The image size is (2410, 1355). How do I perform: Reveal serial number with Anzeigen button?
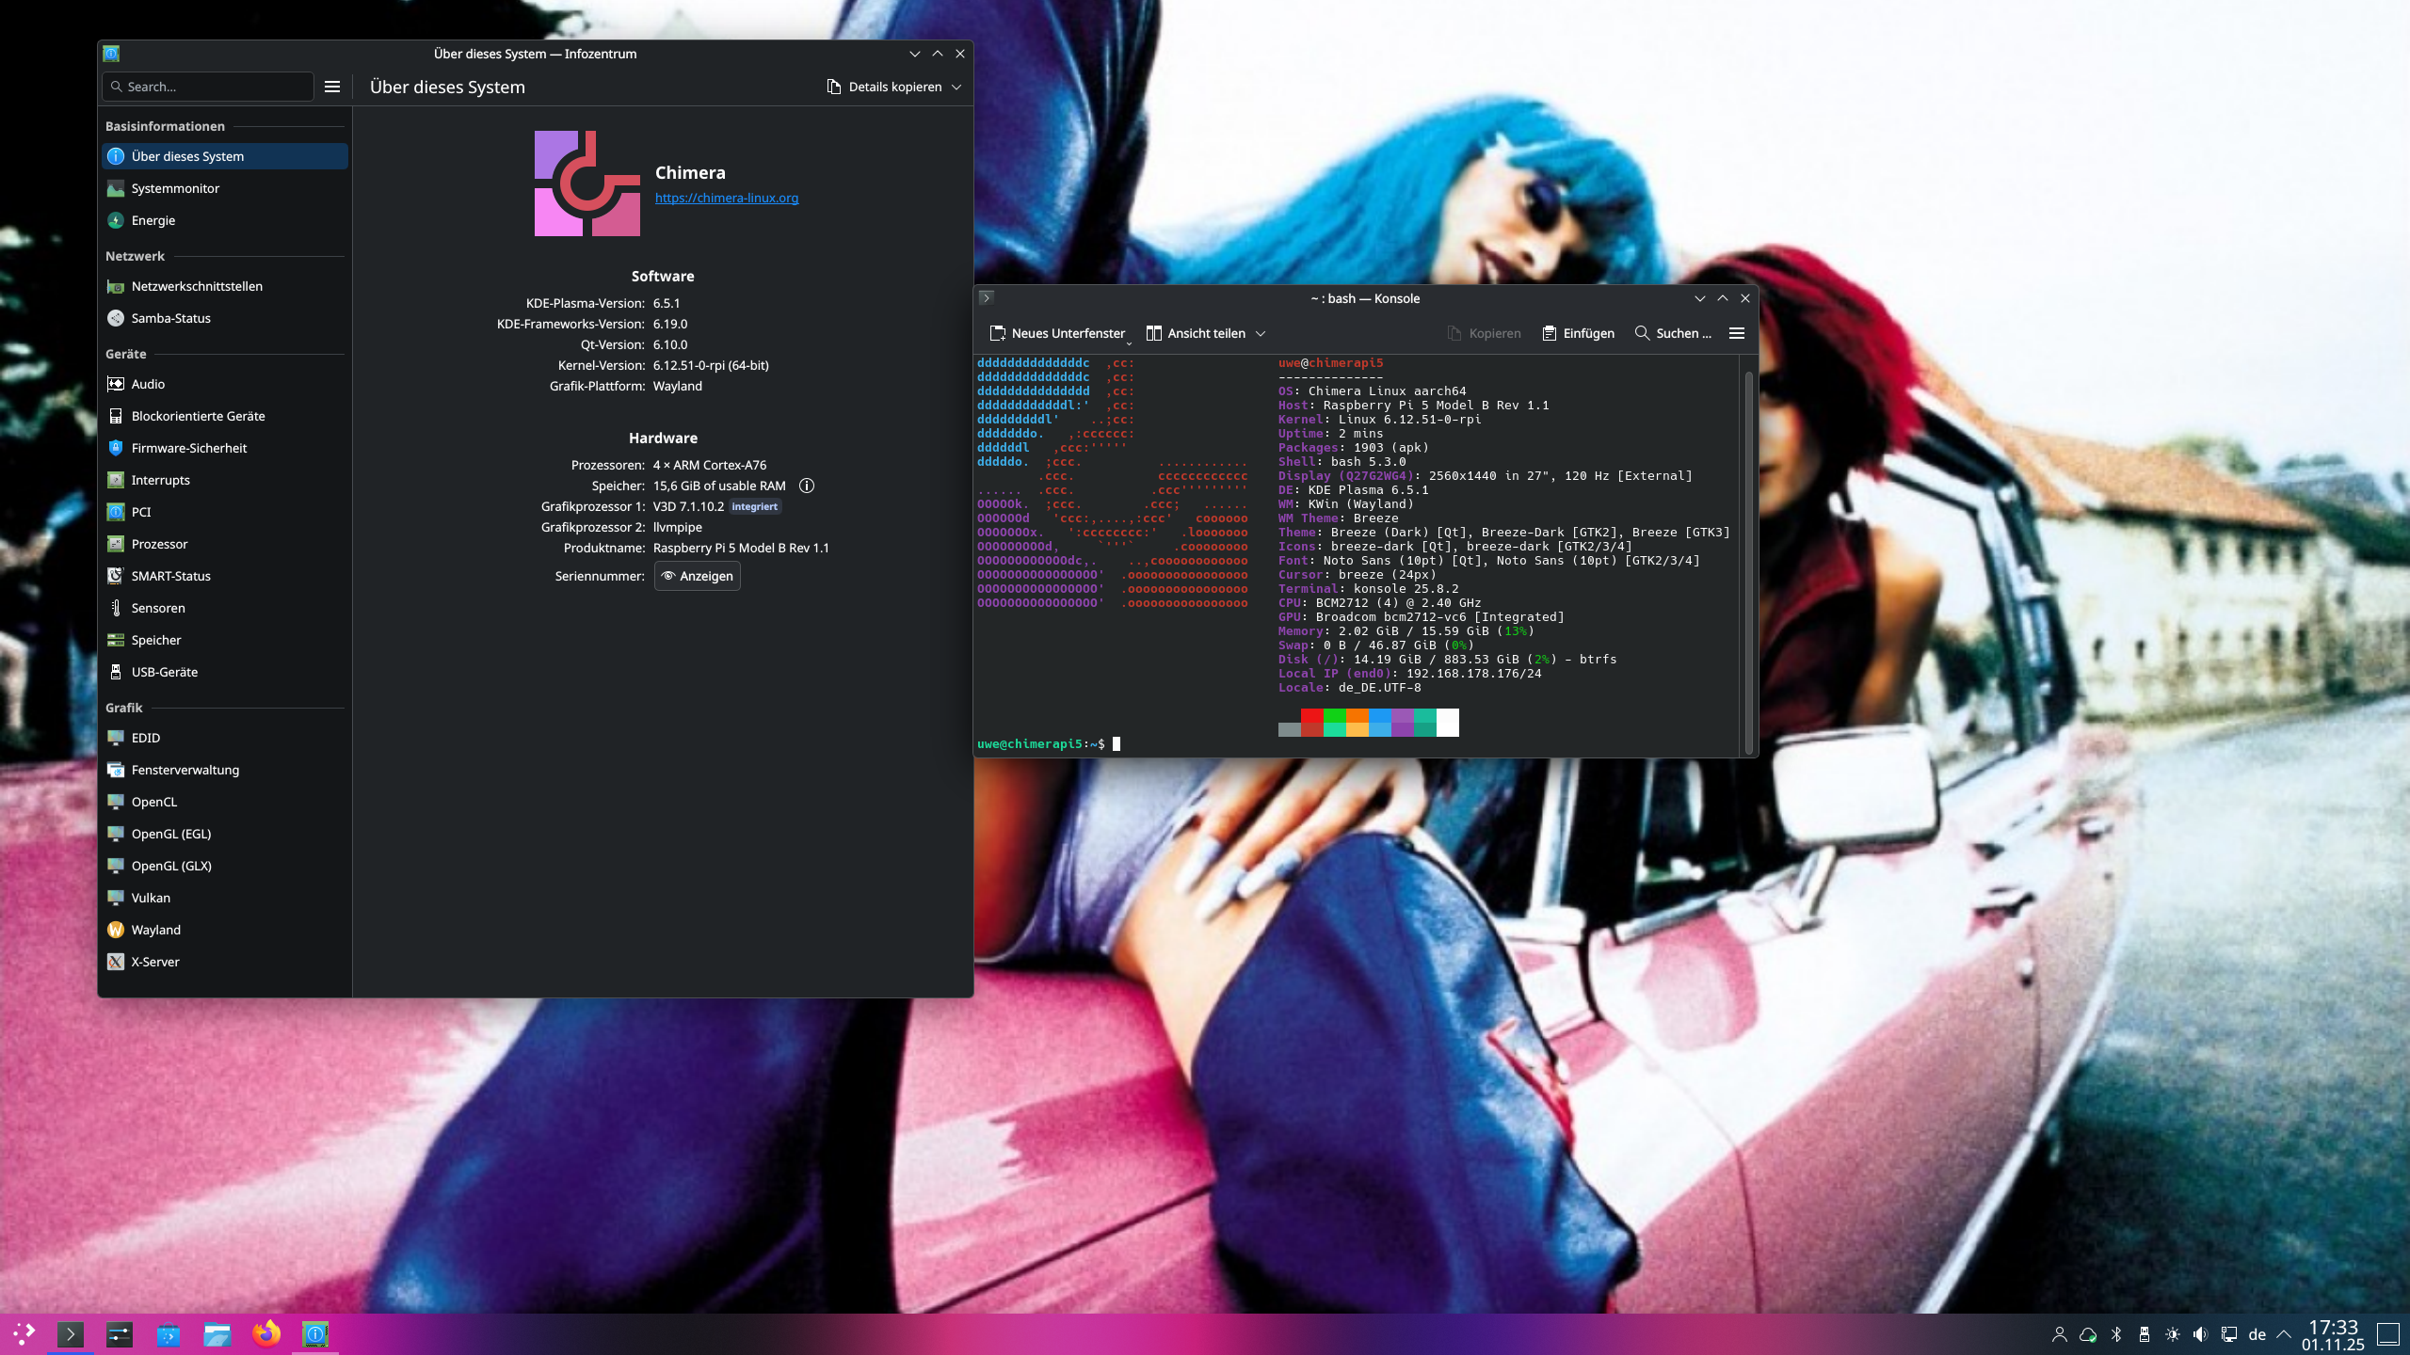click(698, 576)
